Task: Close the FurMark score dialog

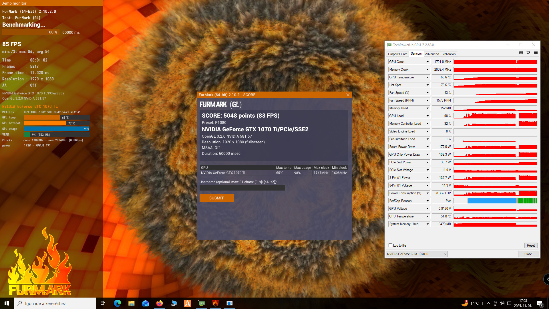Action: (348, 95)
